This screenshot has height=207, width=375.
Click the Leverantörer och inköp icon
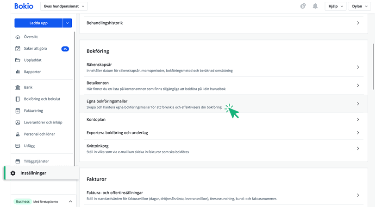tap(18, 123)
